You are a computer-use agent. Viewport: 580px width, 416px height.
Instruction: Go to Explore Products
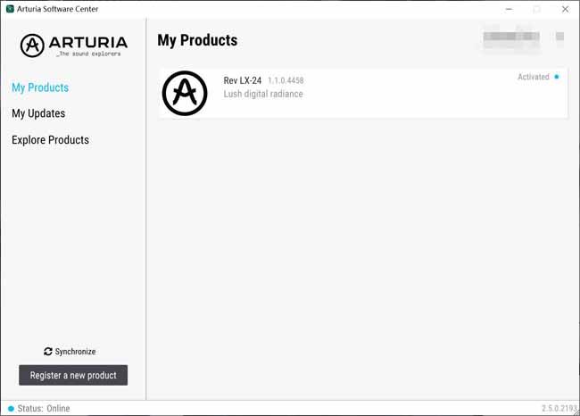click(x=50, y=140)
